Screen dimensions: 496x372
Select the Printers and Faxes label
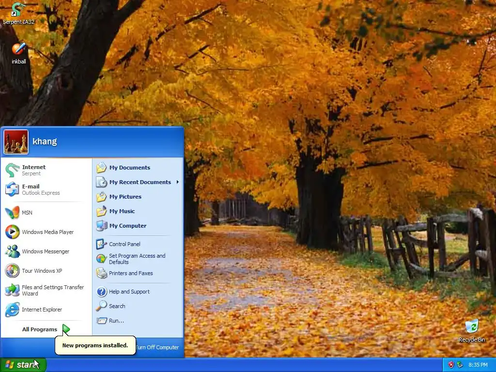coord(131,273)
